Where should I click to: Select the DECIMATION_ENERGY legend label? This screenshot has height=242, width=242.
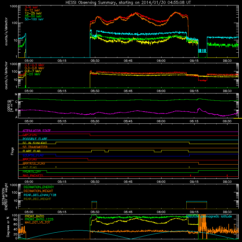[x=39, y=187]
